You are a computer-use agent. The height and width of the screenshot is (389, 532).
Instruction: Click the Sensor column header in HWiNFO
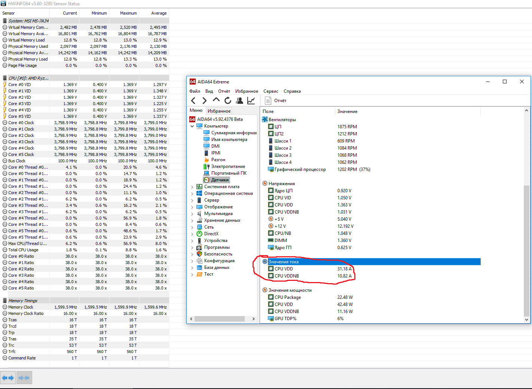tap(25, 13)
